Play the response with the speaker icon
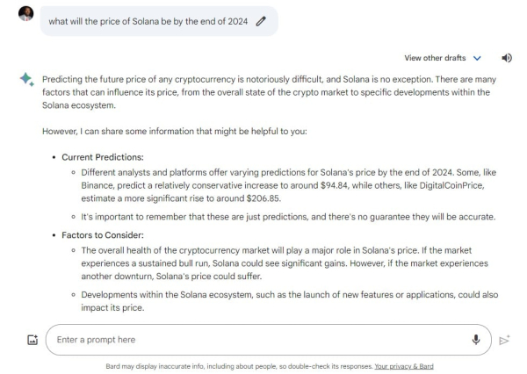 point(506,58)
